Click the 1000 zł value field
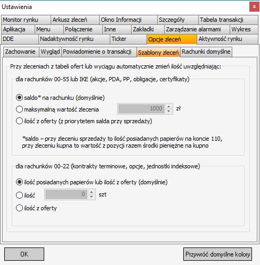 tap(142, 109)
